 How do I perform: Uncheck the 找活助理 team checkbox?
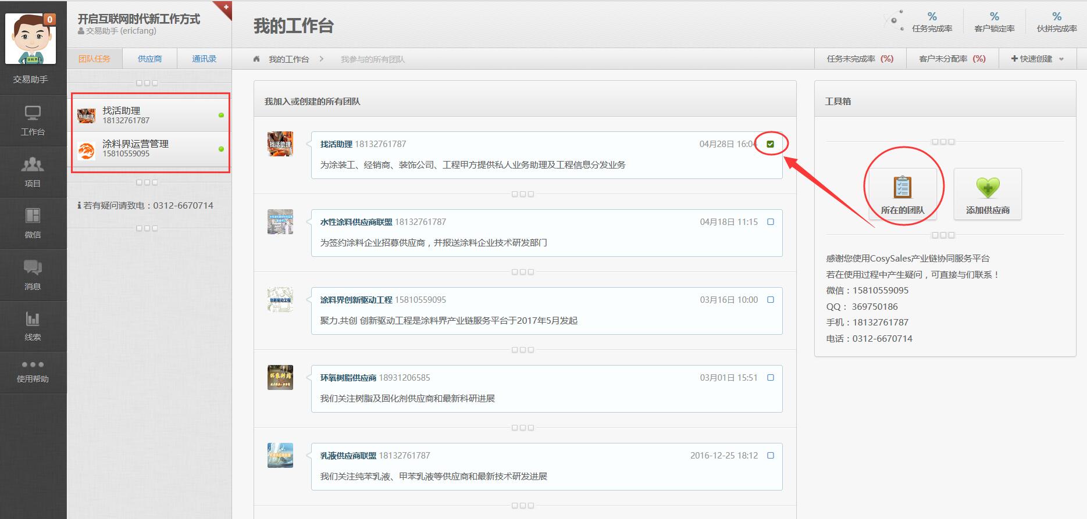tap(771, 144)
